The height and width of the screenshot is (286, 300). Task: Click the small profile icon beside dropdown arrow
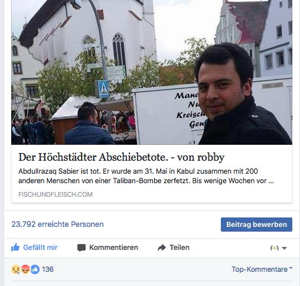[275, 248]
